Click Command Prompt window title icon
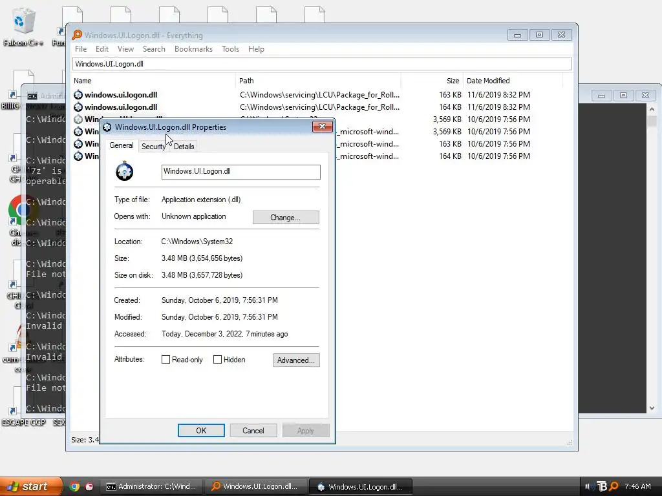662x496 pixels. pyautogui.click(x=32, y=96)
